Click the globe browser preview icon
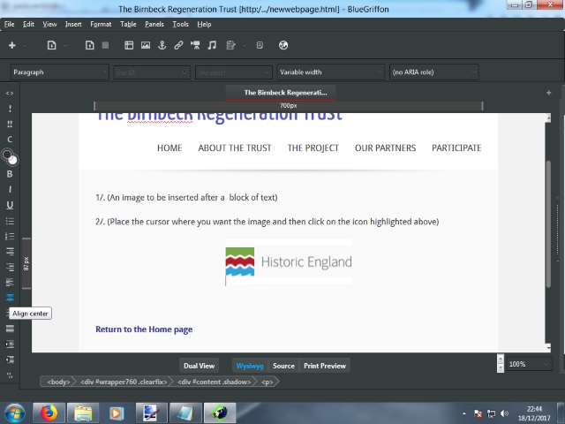The width and height of the screenshot is (565, 424). [283, 45]
